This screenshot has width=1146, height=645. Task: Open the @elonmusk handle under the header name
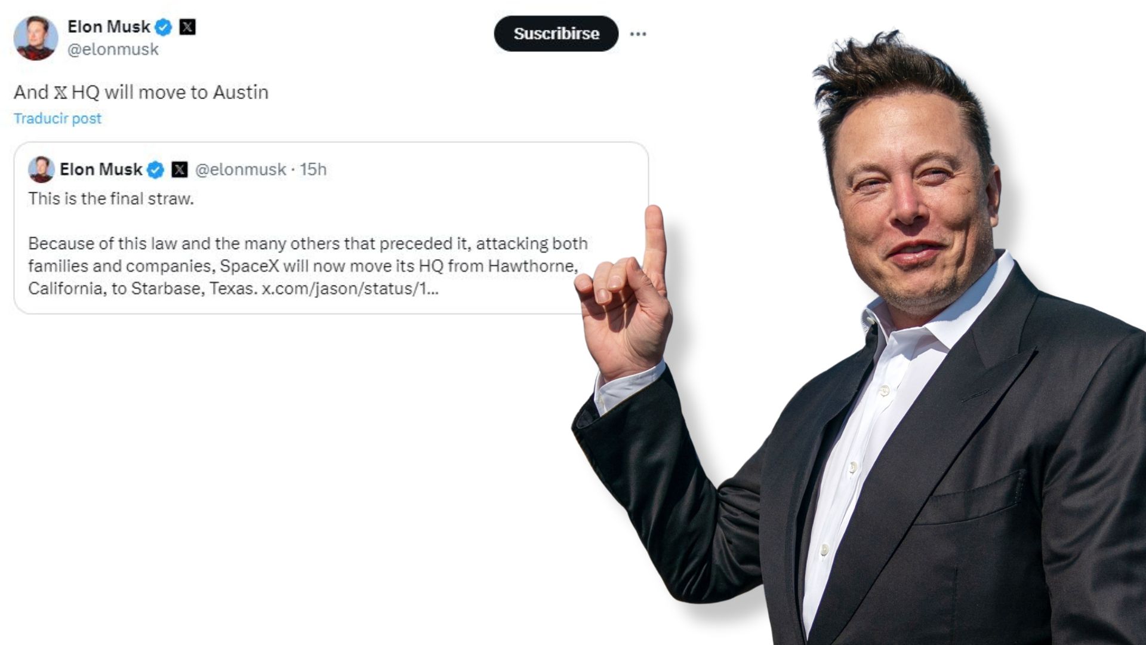point(113,50)
